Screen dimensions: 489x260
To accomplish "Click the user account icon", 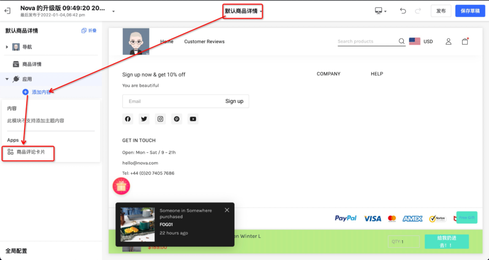I will point(448,41).
